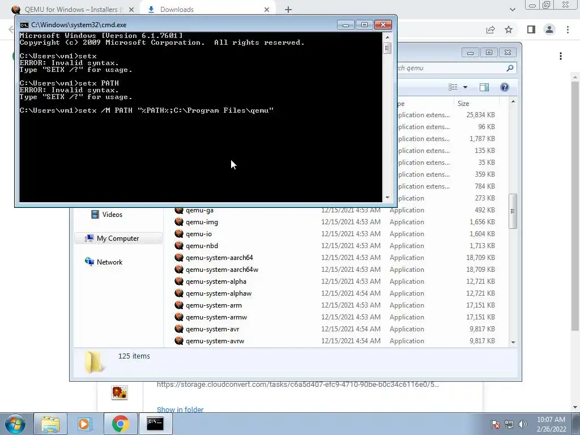Click the folder icon in details pane
Image resolution: width=580 pixels, height=435 pixels.
pyautogui.click(x=94, y=362)
